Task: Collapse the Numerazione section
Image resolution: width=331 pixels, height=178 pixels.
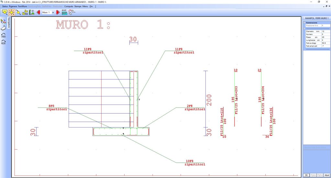Action: pyautogui.click(x=304, y=23)
